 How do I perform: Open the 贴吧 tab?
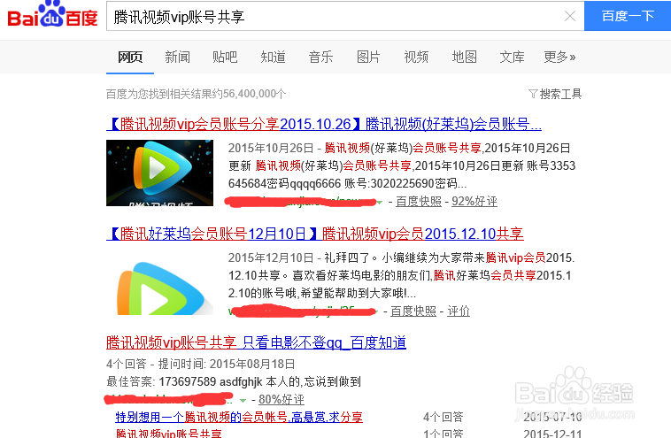tap(225, 57)
